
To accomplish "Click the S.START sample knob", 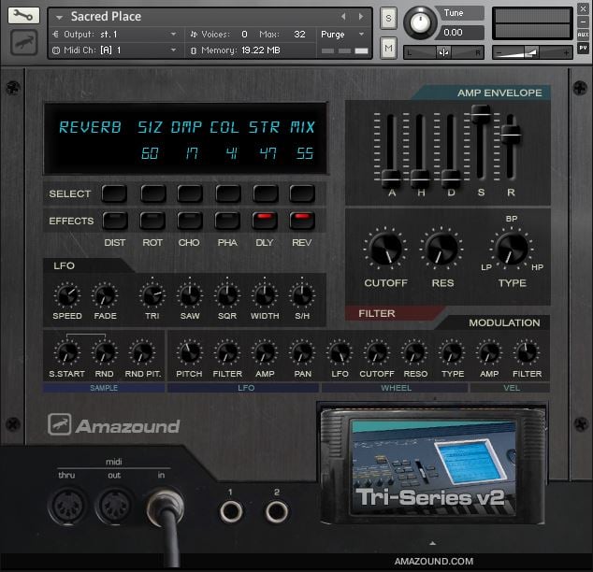I will click(67, 353).
